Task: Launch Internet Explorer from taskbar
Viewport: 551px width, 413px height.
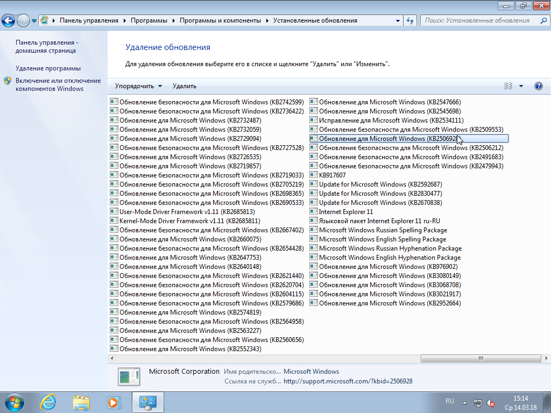Action: coord(48,402)
